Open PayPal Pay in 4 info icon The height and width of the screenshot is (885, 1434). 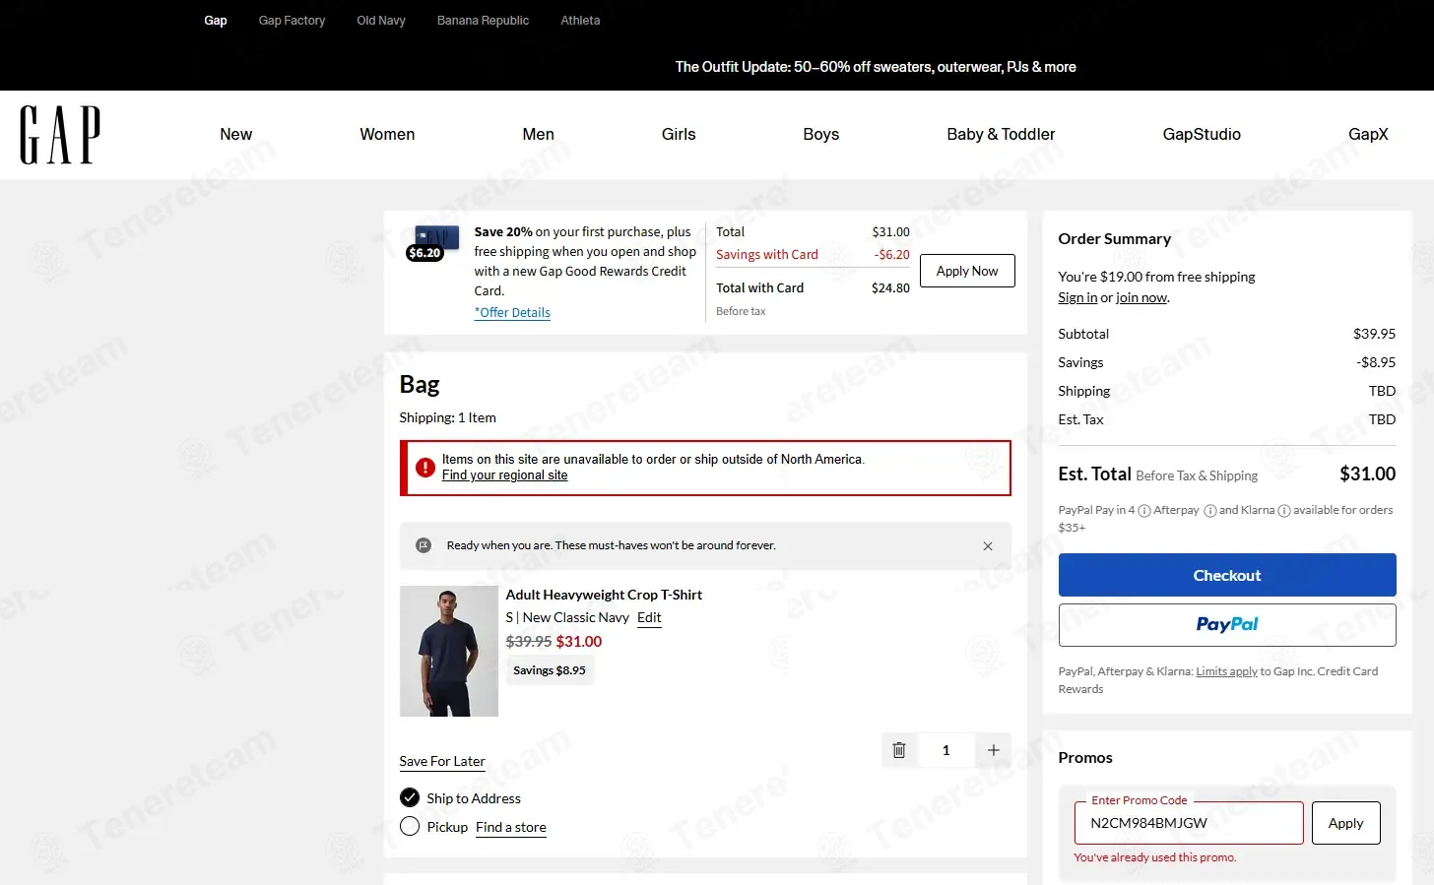click(1143, 511)
